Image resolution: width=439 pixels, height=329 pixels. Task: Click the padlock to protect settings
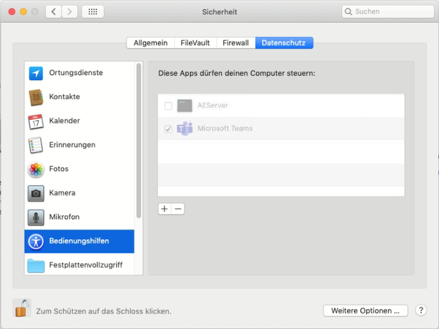22,308
